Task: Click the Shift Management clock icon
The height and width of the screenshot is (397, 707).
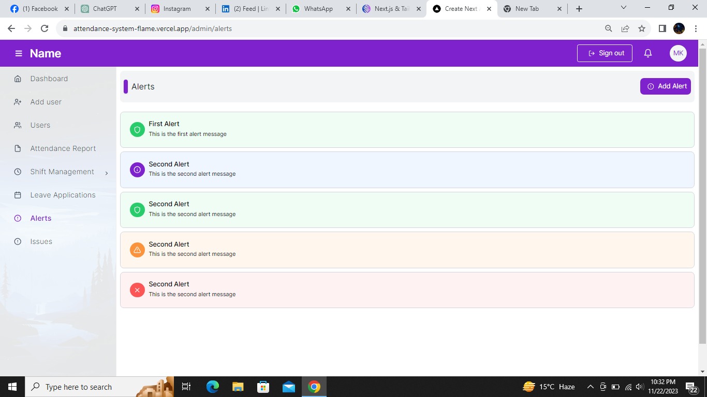Action: coord(18,172)
